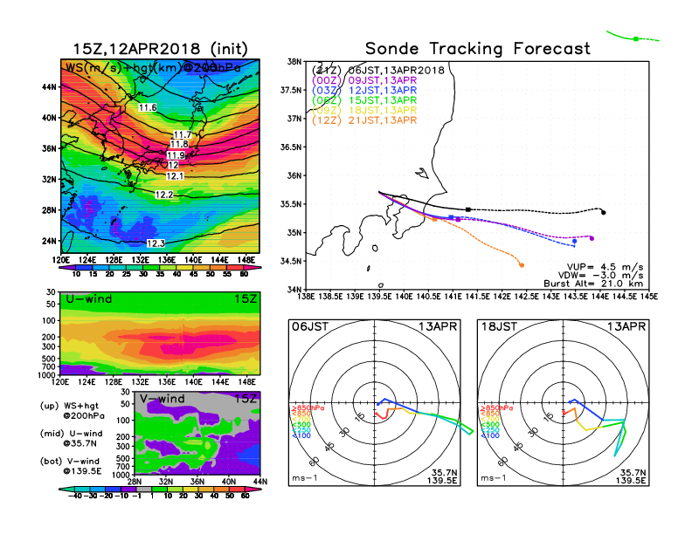
Task: Click the 'Burst Alt= 21.0 km' text
Action: (593, 284)
